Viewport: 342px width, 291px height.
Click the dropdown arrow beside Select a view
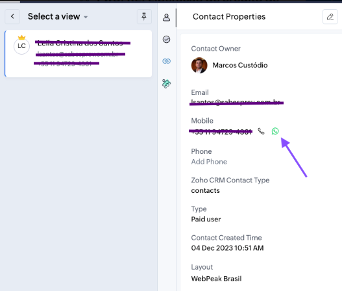(86, 17)
